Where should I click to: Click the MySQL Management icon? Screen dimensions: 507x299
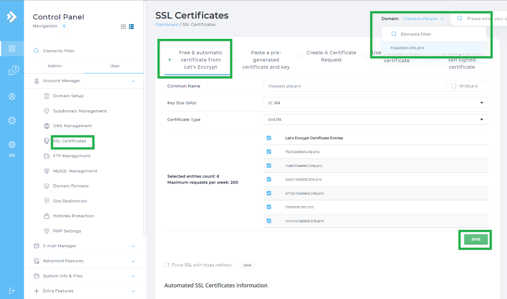point(46,171)
